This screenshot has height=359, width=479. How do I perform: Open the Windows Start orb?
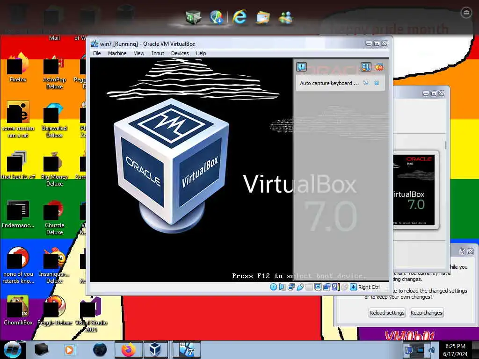pos(13,350)
